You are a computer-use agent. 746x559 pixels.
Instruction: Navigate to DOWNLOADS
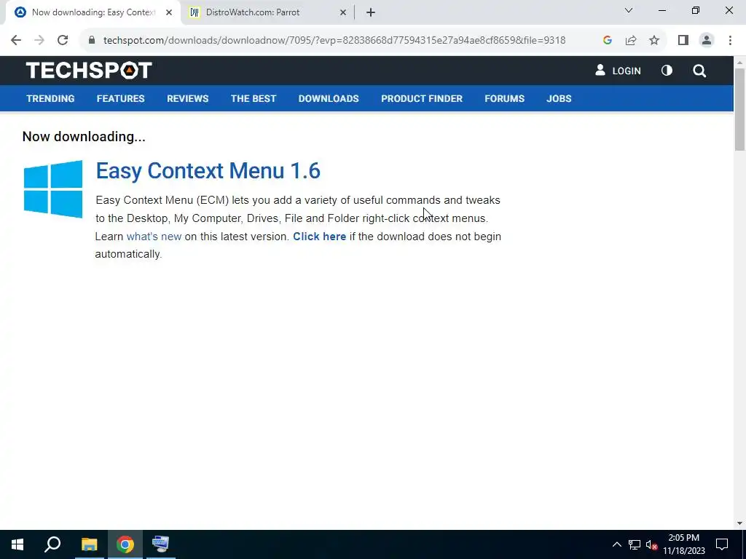[329, 98]
